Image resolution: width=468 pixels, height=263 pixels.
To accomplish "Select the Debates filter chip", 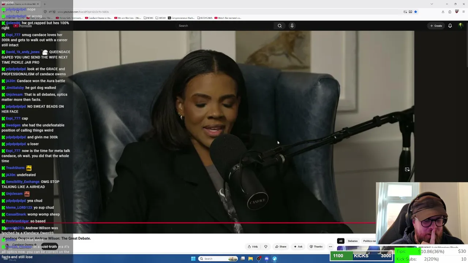I will [353, 241].
